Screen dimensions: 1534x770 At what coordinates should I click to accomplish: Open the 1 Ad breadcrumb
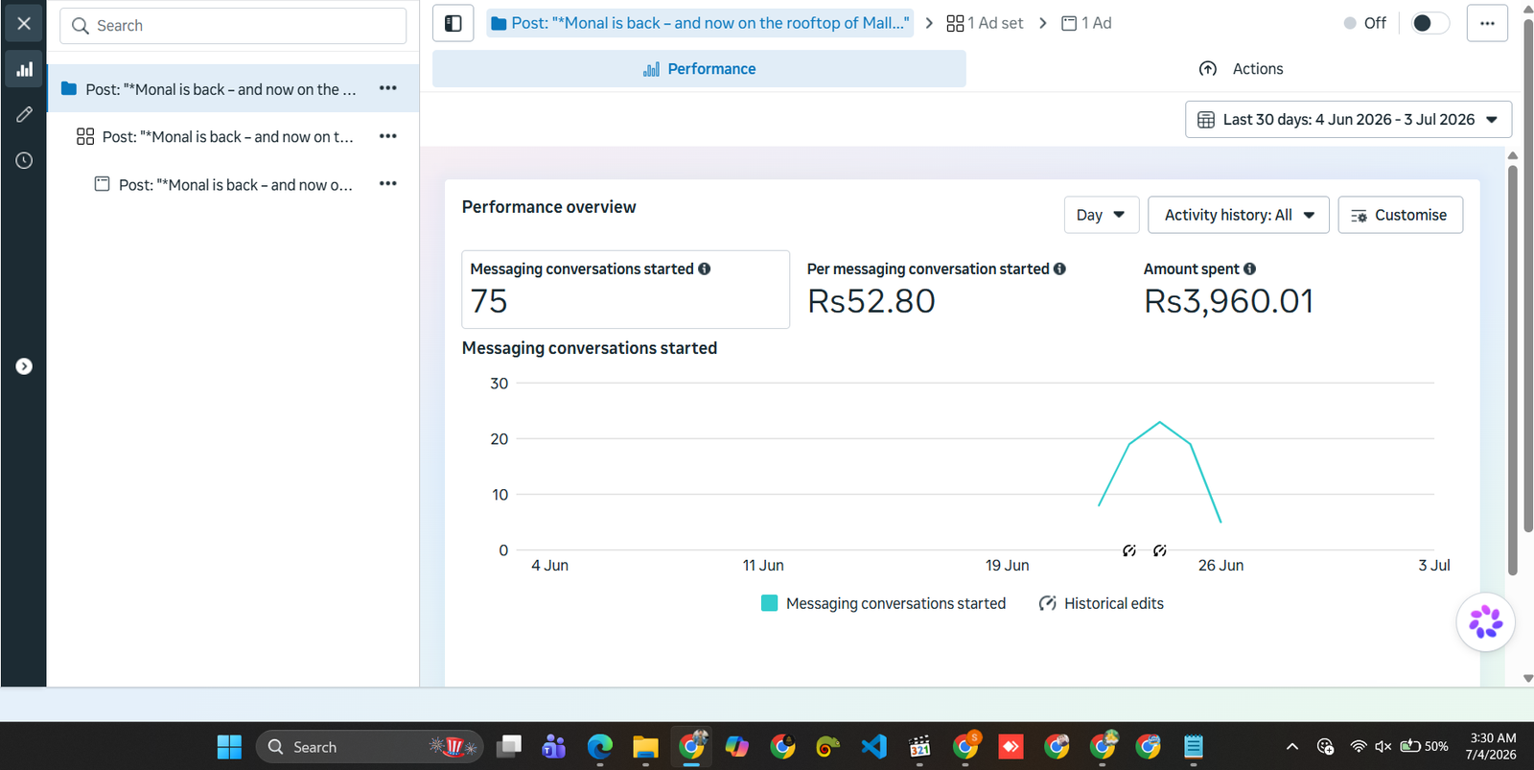tap(1086, 23)
